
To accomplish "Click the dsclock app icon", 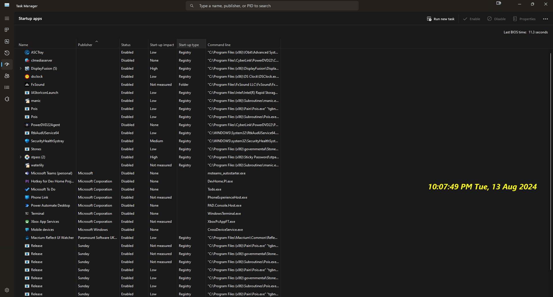I will (x=27, y=77).
